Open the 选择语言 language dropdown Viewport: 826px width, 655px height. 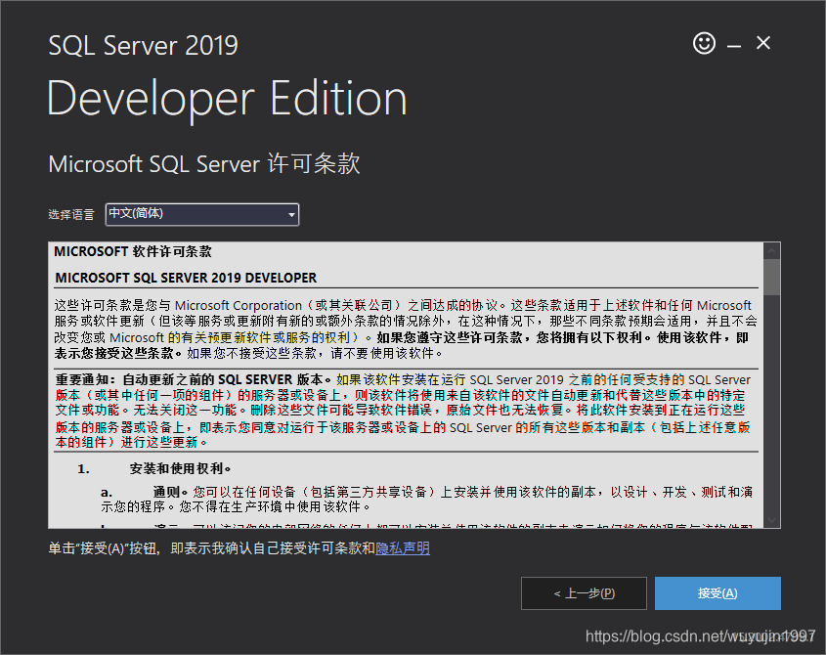(202, 214)
